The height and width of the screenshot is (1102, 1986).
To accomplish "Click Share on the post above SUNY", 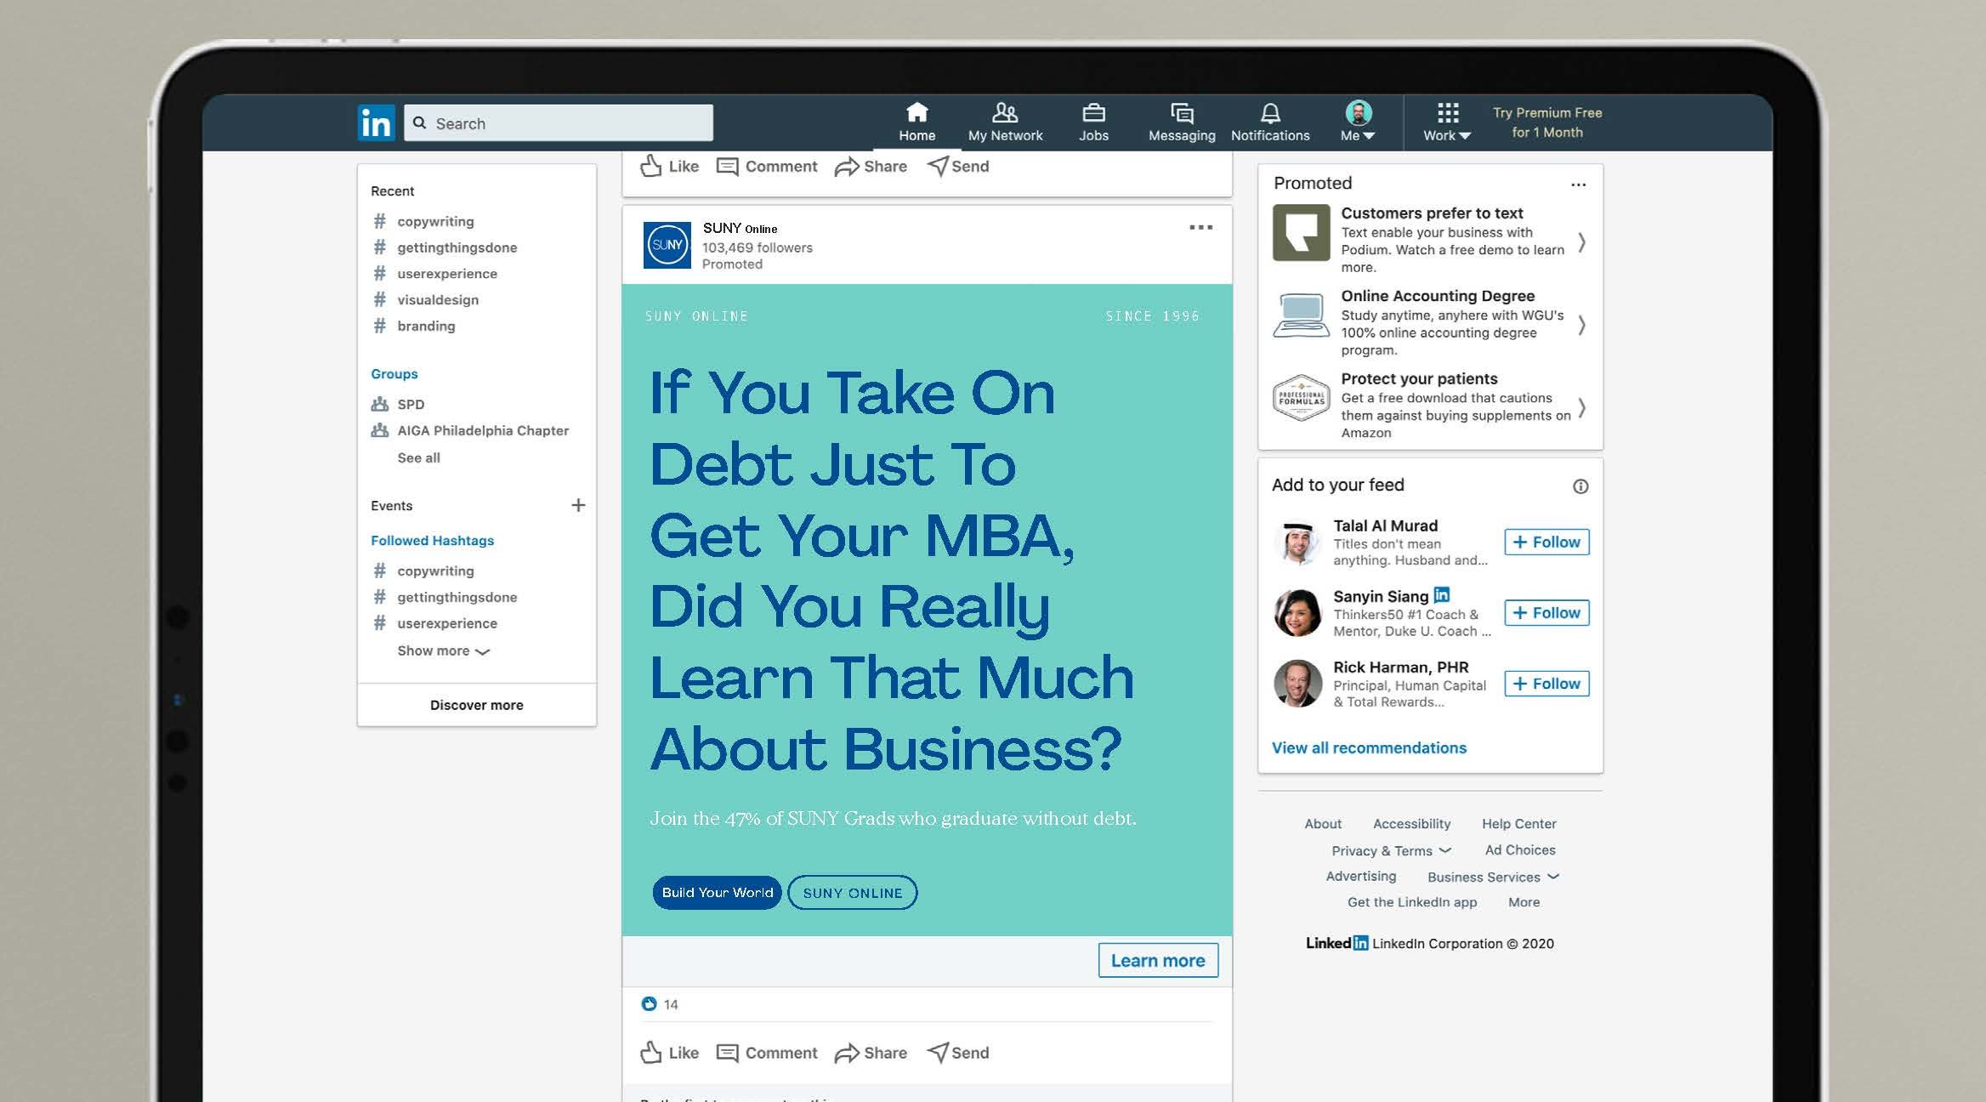I will coord(871,167).
